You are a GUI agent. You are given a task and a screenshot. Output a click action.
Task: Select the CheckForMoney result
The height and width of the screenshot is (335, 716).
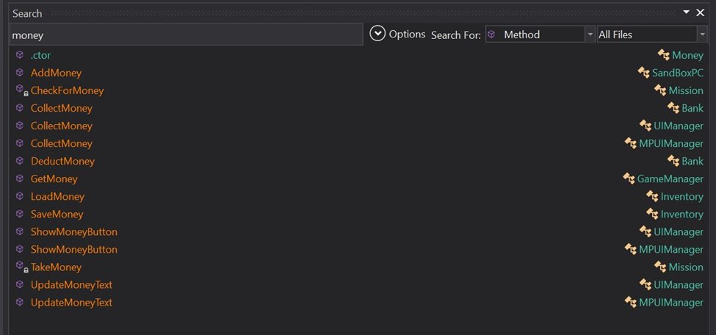click(x=67, y=90)
